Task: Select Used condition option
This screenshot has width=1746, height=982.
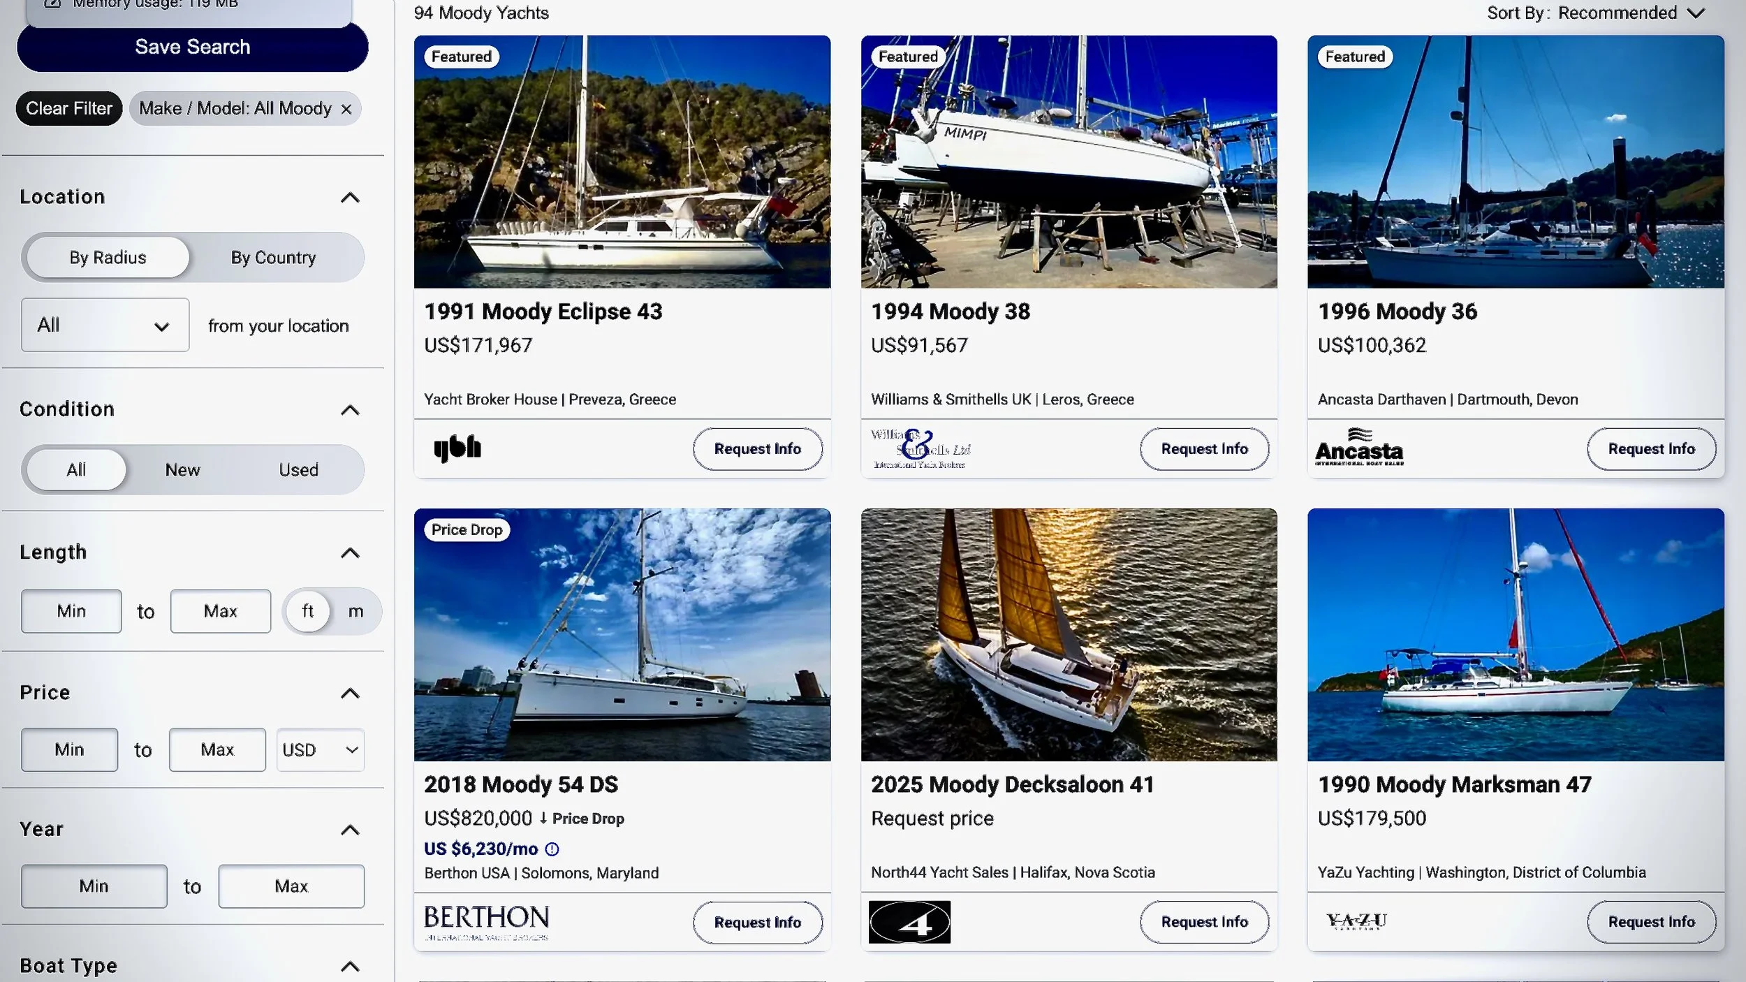Action: 299,470
